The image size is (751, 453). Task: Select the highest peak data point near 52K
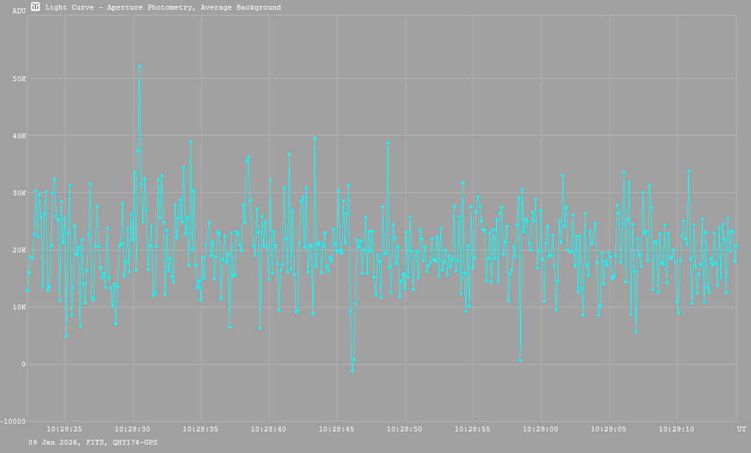pos(139,67)
